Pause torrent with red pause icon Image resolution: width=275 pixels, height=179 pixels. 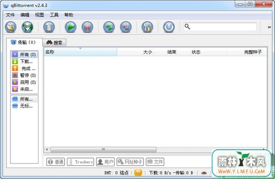click(88, 27)
